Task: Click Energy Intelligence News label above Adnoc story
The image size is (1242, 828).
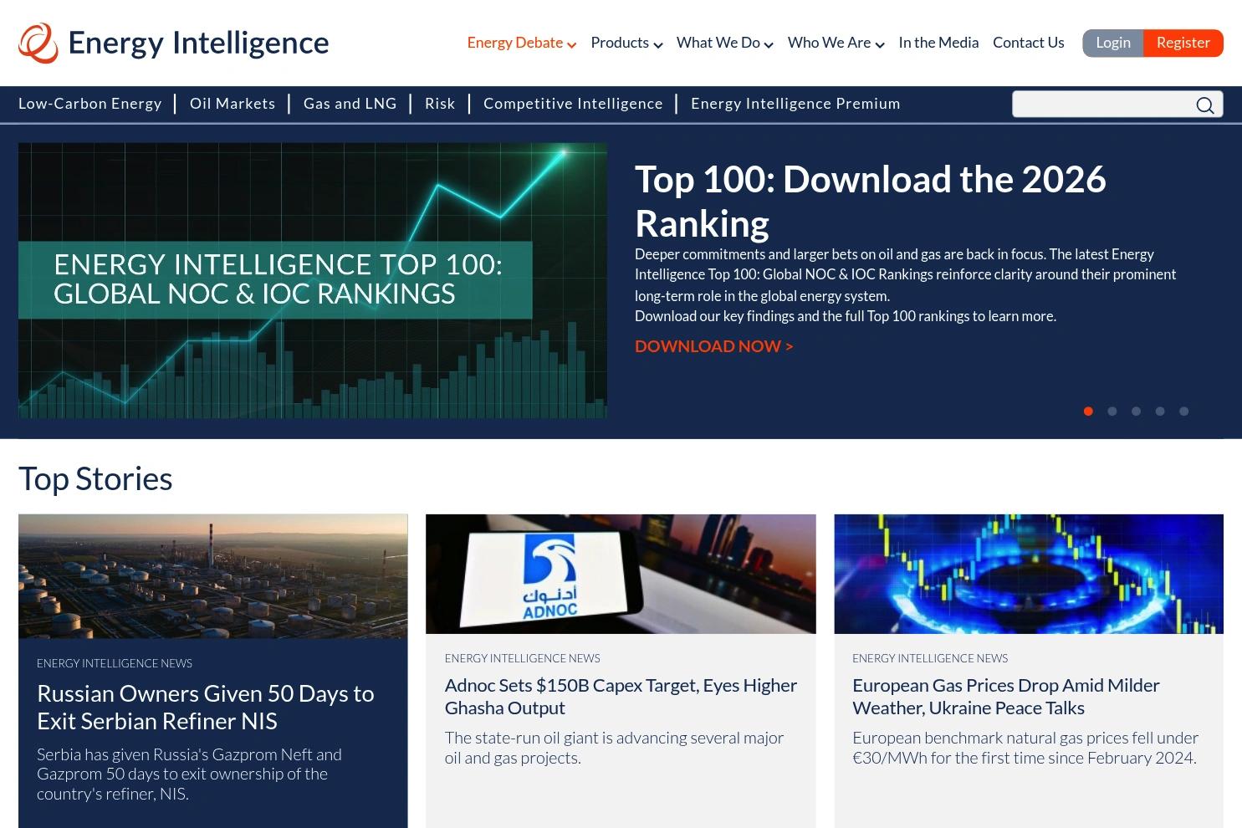Action: click(522, 658)
